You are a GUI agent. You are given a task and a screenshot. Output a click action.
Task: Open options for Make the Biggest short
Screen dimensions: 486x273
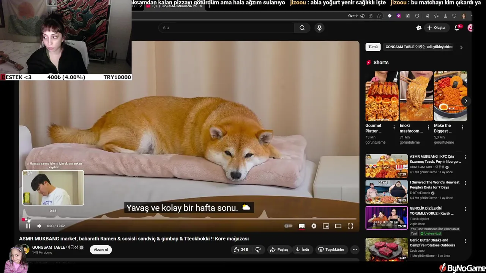(462, 128)
